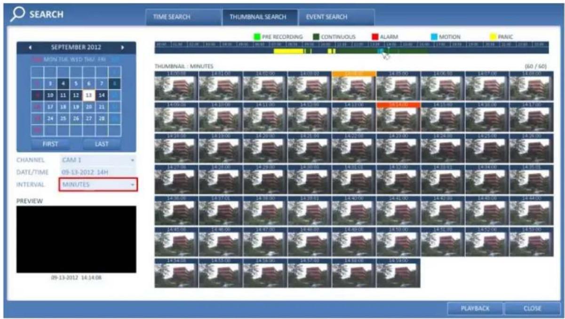The image size is (565, 319).
Task: Jump to the FIRST recorded date
Action: [50, 144]
